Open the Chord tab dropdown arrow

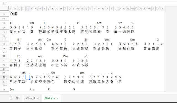(37, 98)
